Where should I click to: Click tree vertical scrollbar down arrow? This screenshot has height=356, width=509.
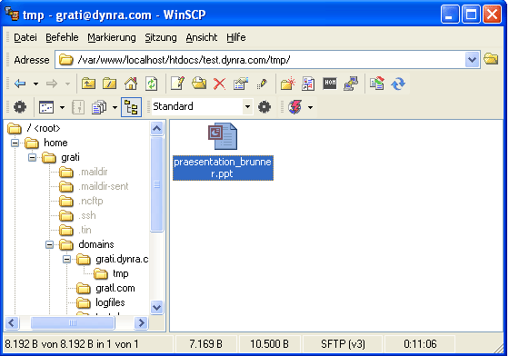[x=156, y=307]
